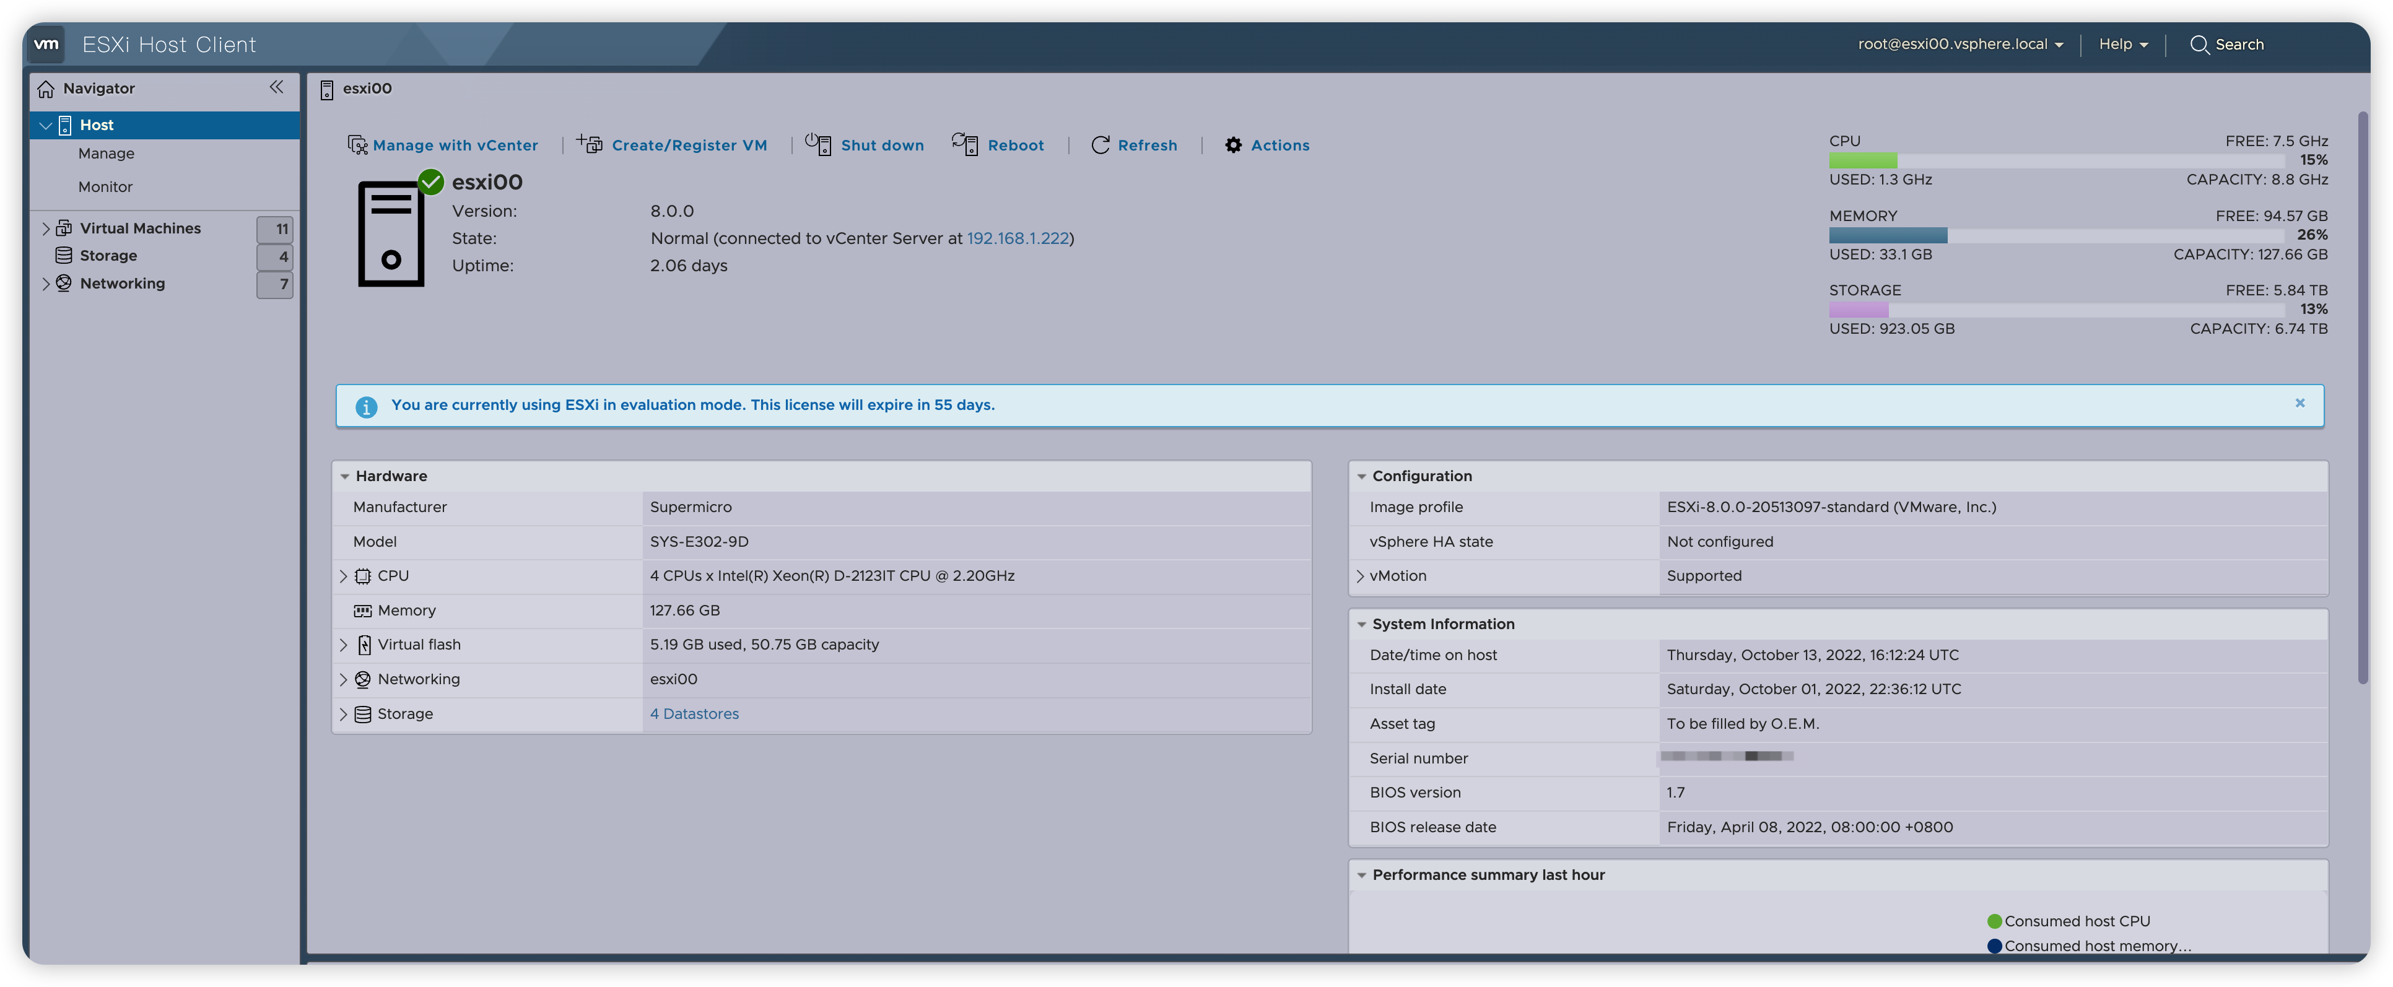This screenshot has width=2393, height=987.
Task: Click the Manage with vCenter icon
Action: click(x=358, y=145)
